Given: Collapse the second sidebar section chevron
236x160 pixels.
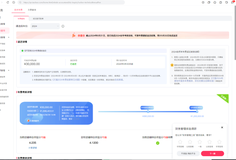Looking at the screenshot, I should [x=9, y=70].
